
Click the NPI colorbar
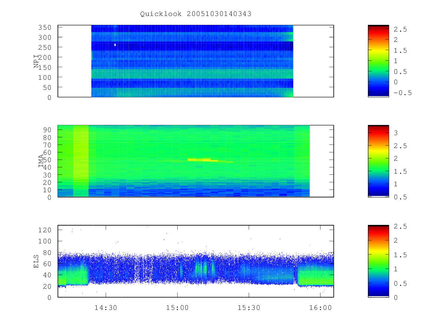coord(378,61)
